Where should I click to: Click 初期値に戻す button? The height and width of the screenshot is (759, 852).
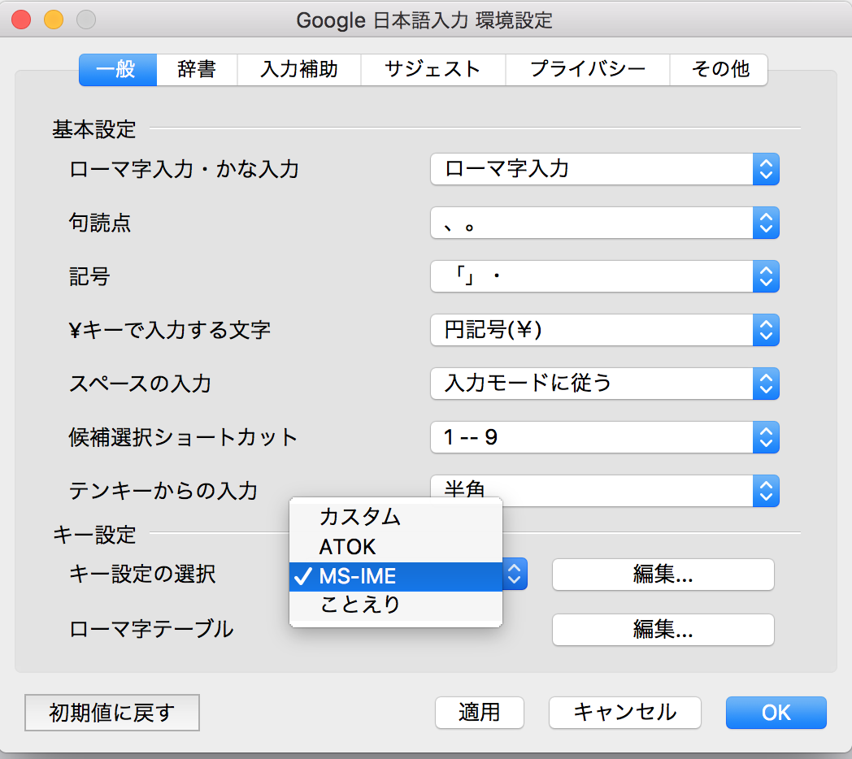coord(112,713)
